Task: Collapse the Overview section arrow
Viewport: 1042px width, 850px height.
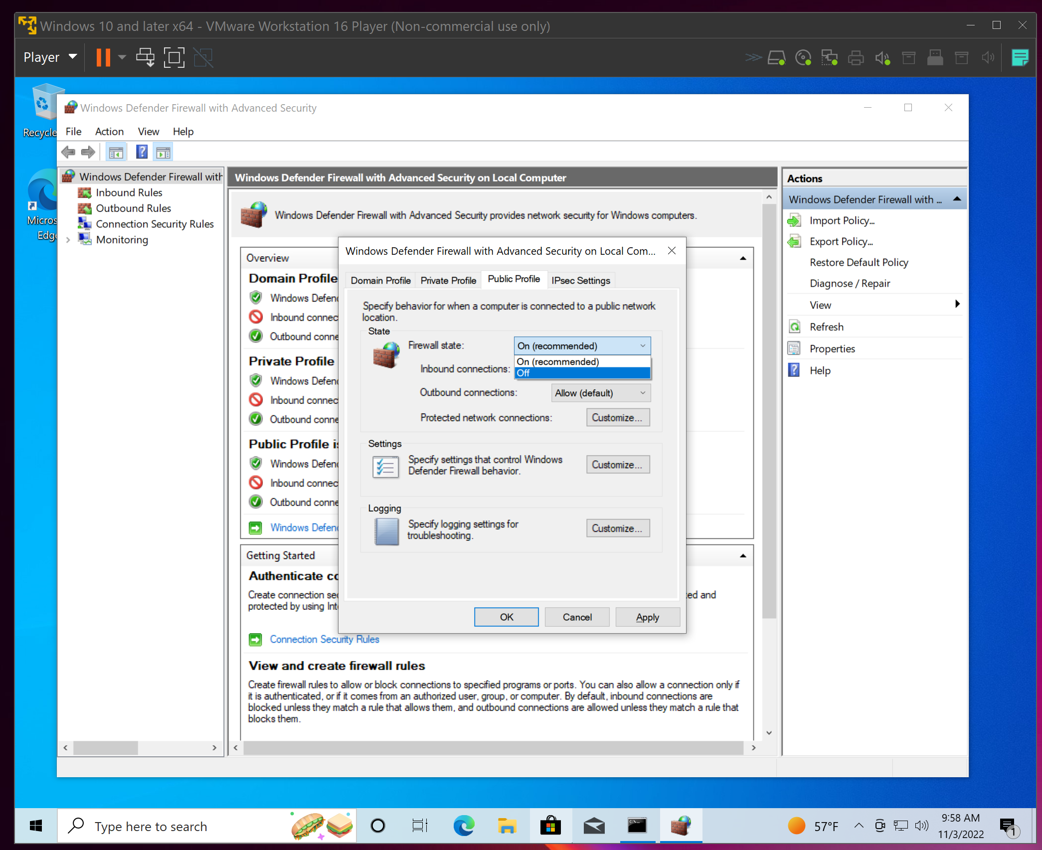Action: pos(743,258)
